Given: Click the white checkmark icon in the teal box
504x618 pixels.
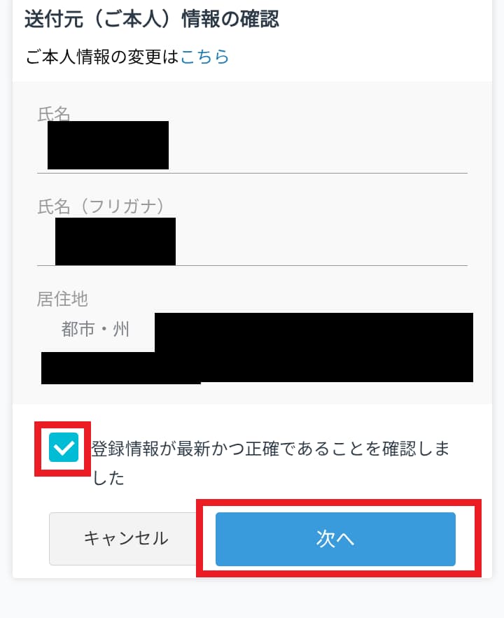Looking at the screenshot, I should [64, 448].
